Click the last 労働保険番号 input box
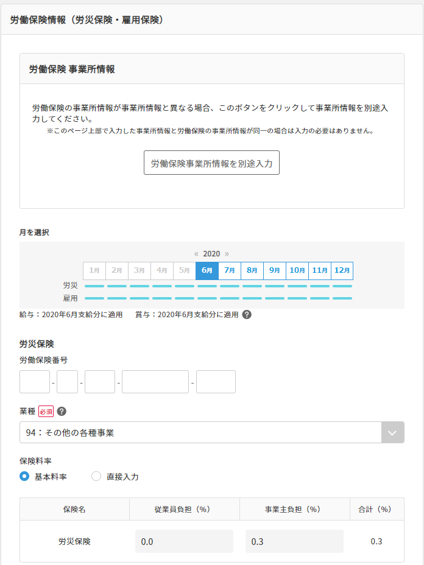424x565 pixels. (x=216, y=382)
